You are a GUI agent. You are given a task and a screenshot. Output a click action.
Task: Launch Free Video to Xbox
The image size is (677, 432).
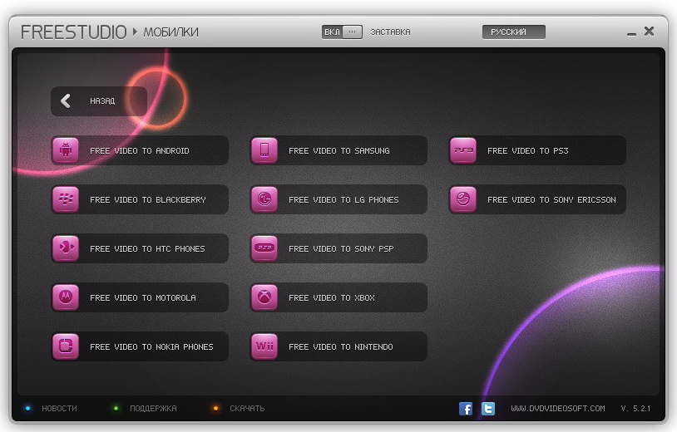click(x=338, y=297)
